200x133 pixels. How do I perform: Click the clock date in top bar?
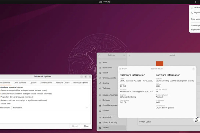click(104, 2)
